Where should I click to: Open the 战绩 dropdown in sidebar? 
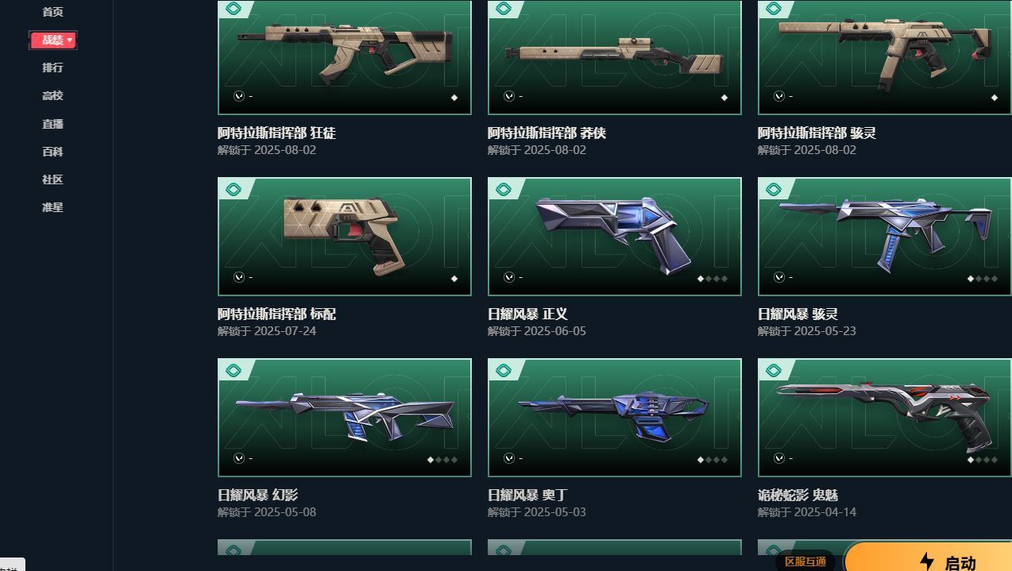[x=53, y=40]
